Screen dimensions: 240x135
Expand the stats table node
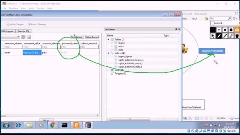coord(112,49)
